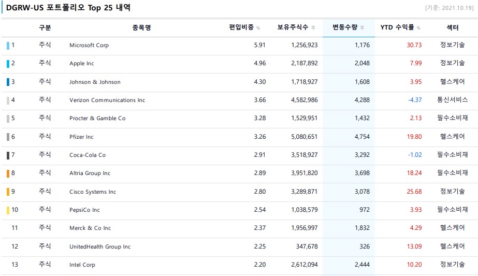The image size is (478, 276).
Task: Click rank number 13 in Intel row
Action: [x=15, y=265]
